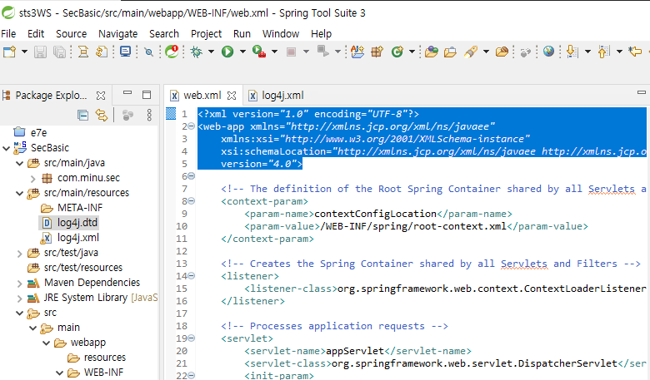The image size is (650, 380).
Task: Click the green Run button
Action: click(227, 52)
